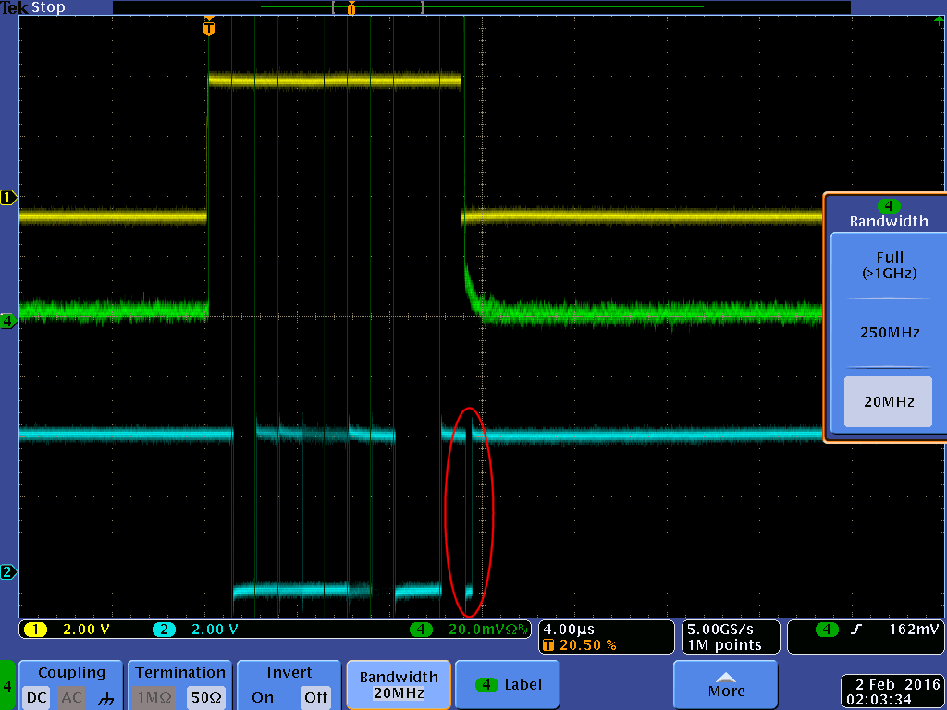Image resolution: width=947 pixels, height=710 pixels.
Task: Select channel 4 ground reference marker
Action: tap(7, 321)
